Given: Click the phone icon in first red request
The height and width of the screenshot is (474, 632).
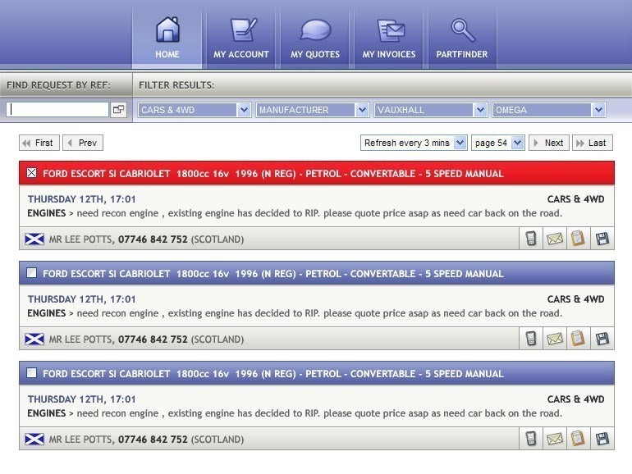Looking at the screenshot, I should (532, 239).
